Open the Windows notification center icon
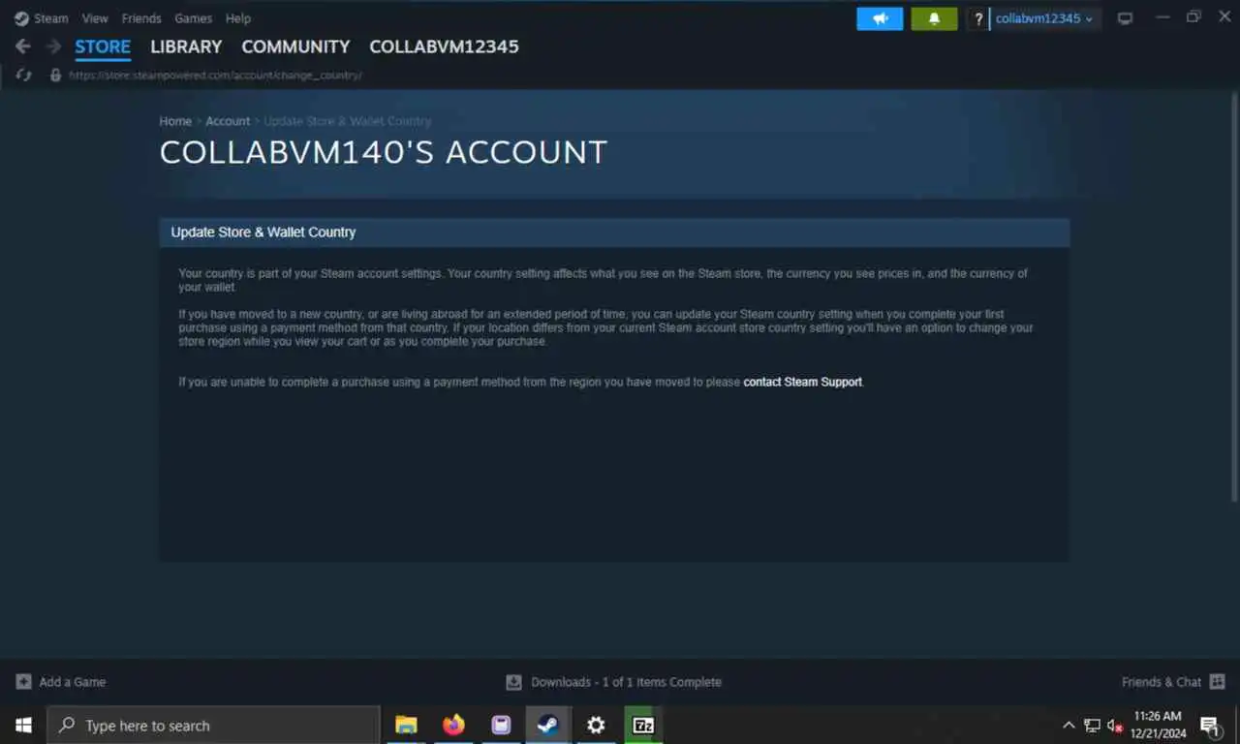This screenshot has height=744, width=1240. click(x=1210, y=726)
